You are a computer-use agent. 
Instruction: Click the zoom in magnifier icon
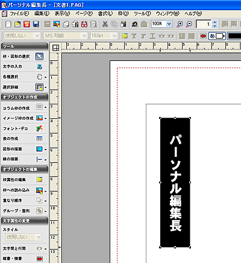click(x=180, y=24)
